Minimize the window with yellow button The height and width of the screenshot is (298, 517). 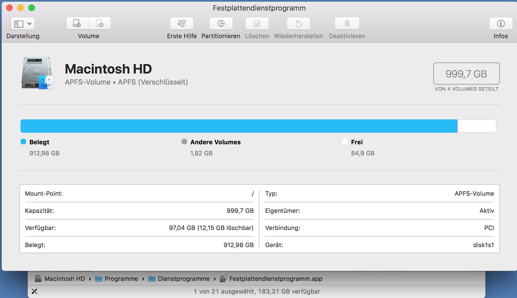21,8
